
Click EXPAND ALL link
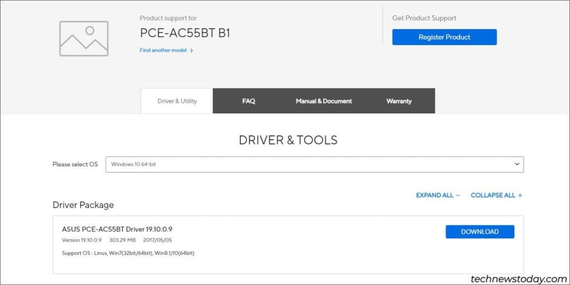pos(438,195)
